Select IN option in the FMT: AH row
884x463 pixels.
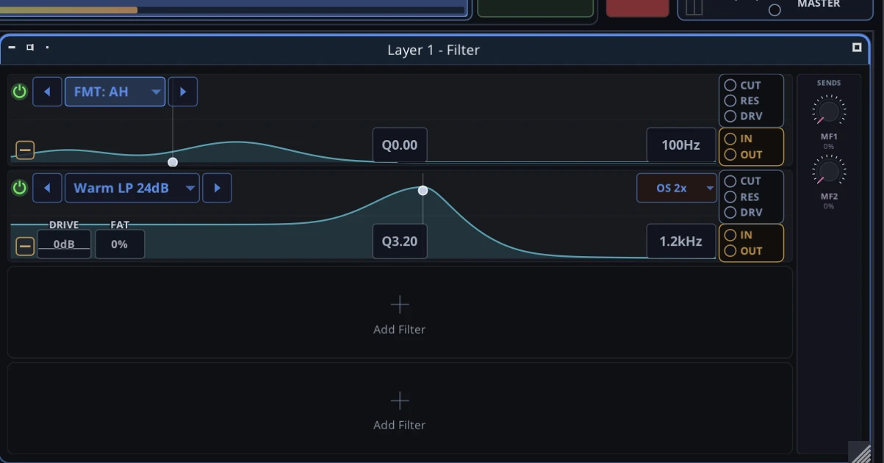point(739,139)
